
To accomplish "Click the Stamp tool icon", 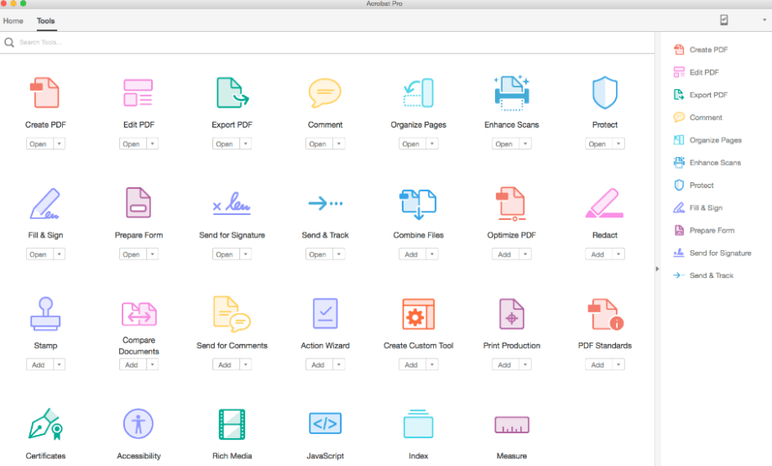I will tap(45, 313).
